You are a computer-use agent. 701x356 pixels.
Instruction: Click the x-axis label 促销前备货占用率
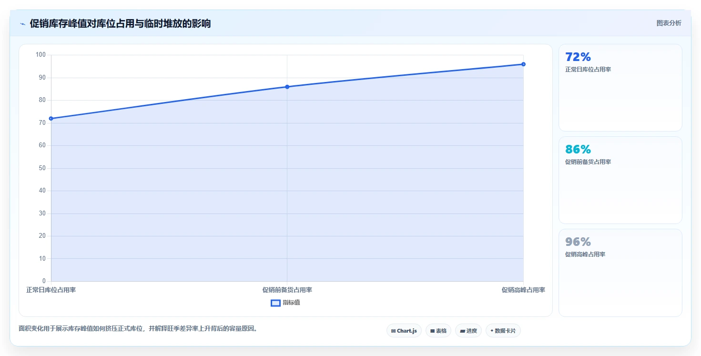click(287, 290)
